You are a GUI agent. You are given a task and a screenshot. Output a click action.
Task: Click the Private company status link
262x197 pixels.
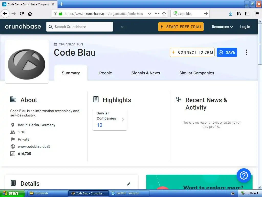[24, 139]
